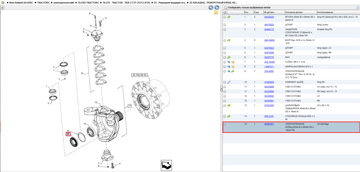Add part 84397071 using its circle icon
The width and height of the screenshot is (360, 172).
(225, 124)
